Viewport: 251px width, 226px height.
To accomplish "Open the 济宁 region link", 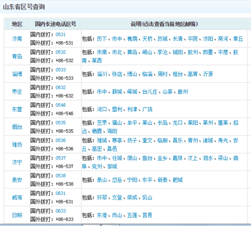I will [x=17, y=162].
